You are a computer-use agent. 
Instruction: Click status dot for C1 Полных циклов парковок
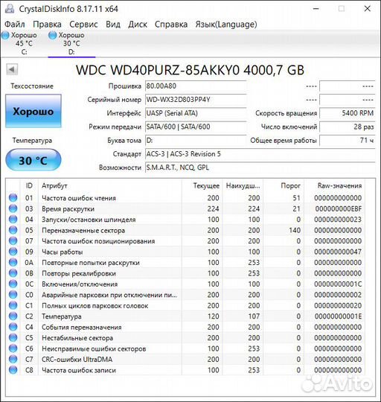[x=13, y=305]
